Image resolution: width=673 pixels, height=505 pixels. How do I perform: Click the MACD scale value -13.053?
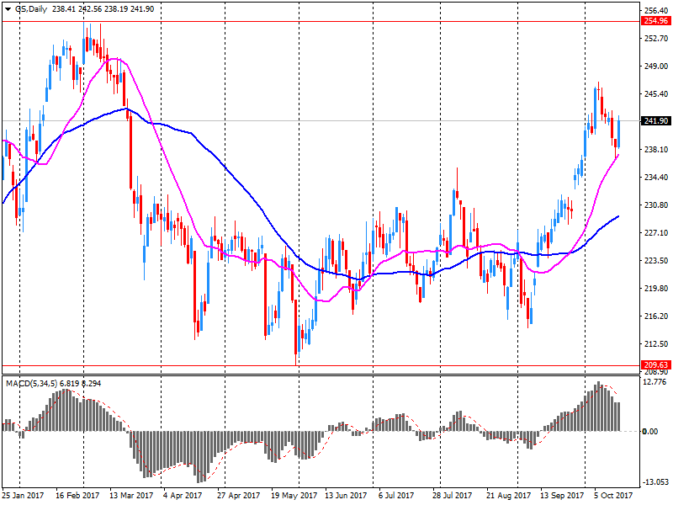[654, 481]
